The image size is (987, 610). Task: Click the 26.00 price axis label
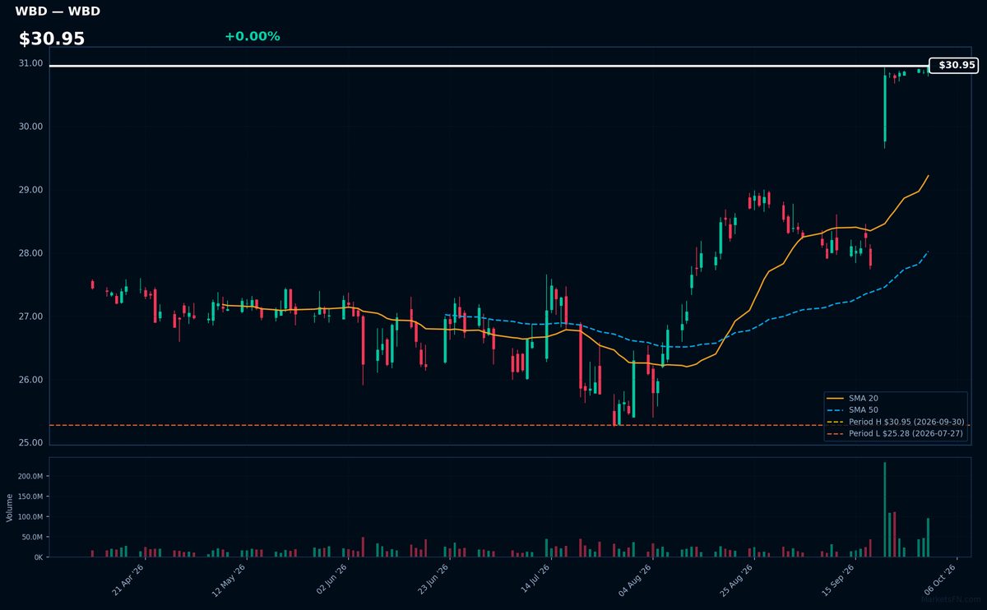tap(30, 380)
